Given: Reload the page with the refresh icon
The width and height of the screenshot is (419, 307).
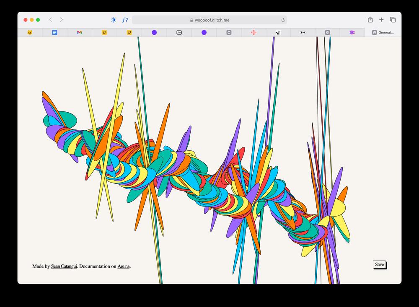Looking at the screenshot, I should coord(283,20).
